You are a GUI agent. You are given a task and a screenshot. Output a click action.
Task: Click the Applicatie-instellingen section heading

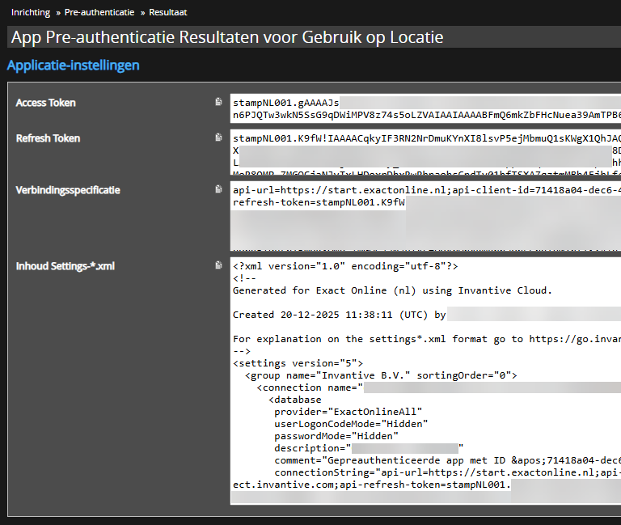coord(74,66)
